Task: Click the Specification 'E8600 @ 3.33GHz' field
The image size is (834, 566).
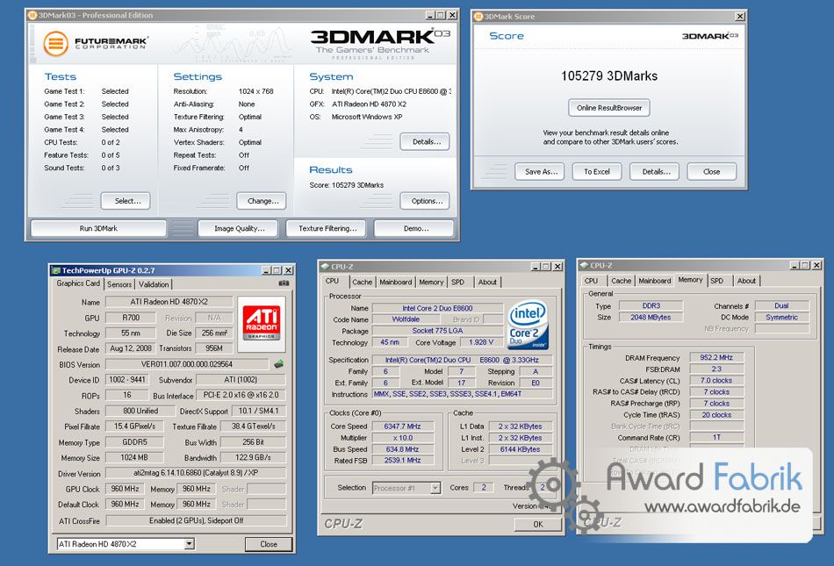Action: [x=462, y=360]
